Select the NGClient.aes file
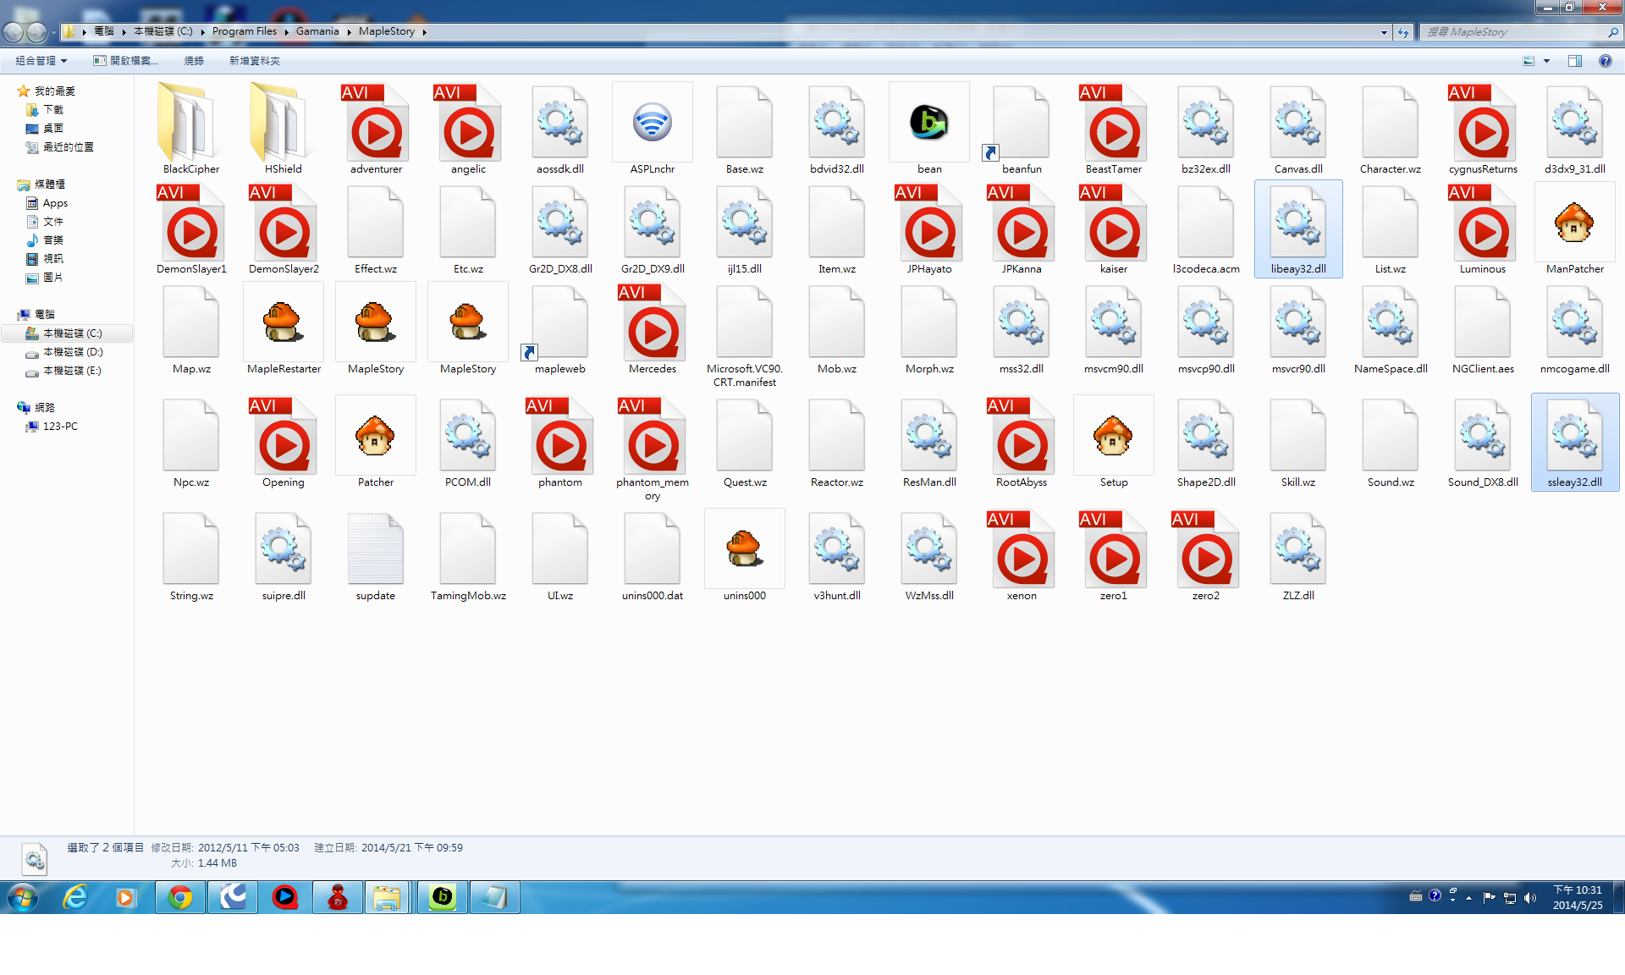This screenshot has height=975, width=1625. pos(1483,328)
